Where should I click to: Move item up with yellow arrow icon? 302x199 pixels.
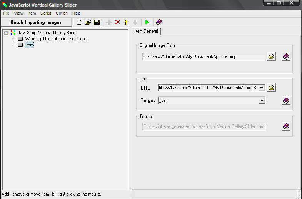pyautogui.click(x=126, y=22)
